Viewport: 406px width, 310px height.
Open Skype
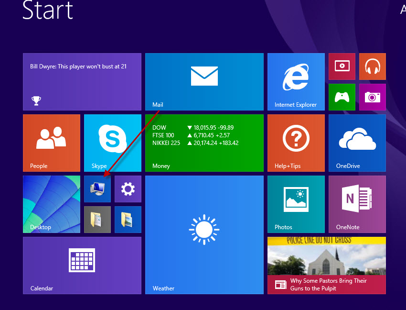click(112, 143)
